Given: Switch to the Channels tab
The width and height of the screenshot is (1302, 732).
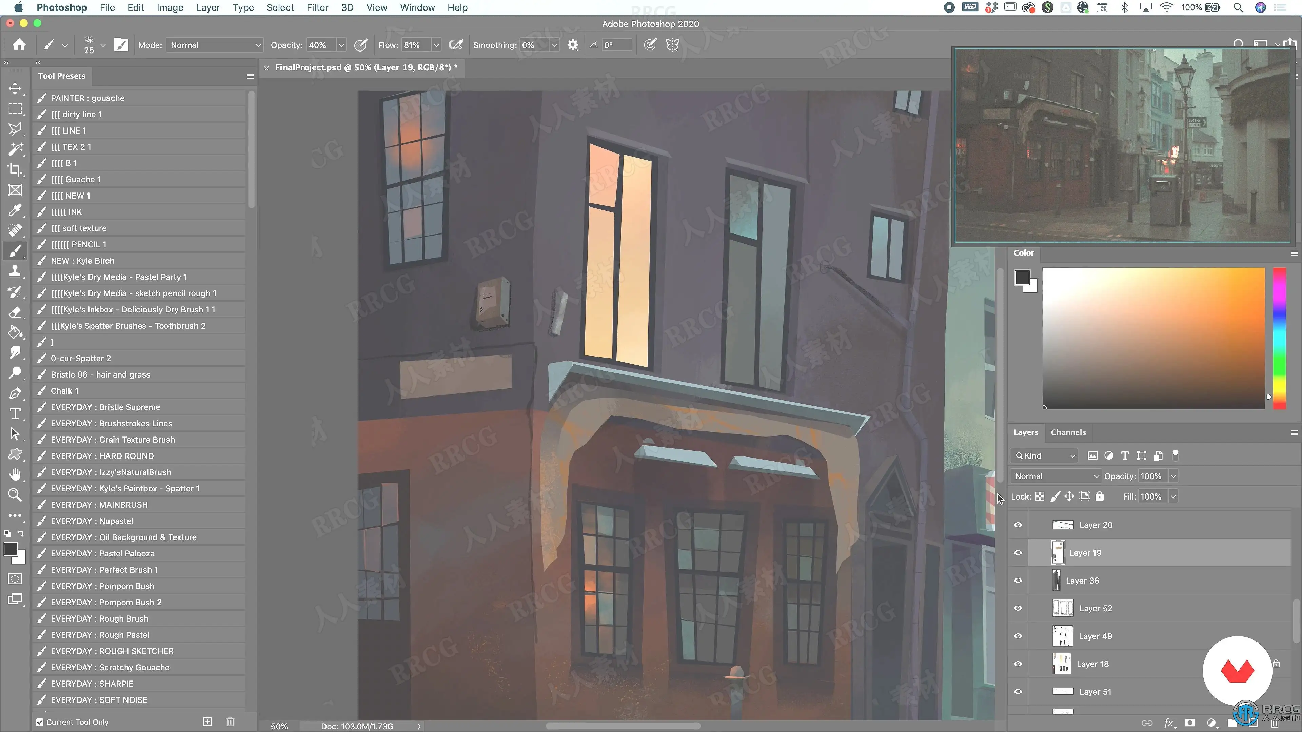Looking at the screenshot, I should coord(1068,432).
